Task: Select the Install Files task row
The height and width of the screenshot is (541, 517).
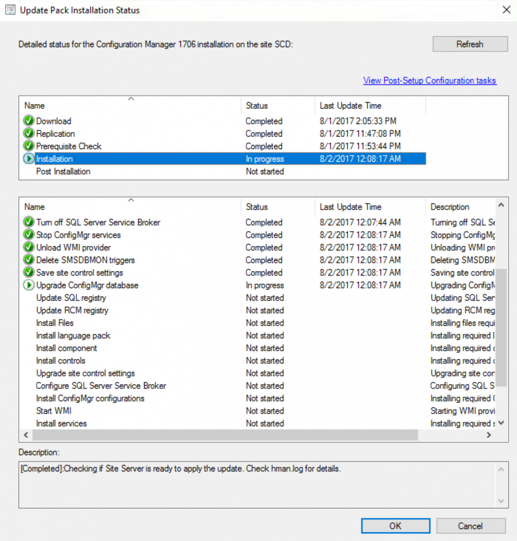Action: (x=54, y=323)
